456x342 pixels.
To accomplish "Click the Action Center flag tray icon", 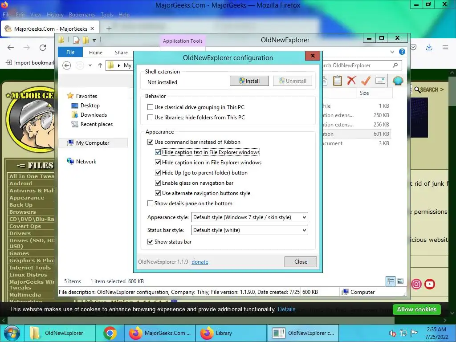I will coord(414,333).
